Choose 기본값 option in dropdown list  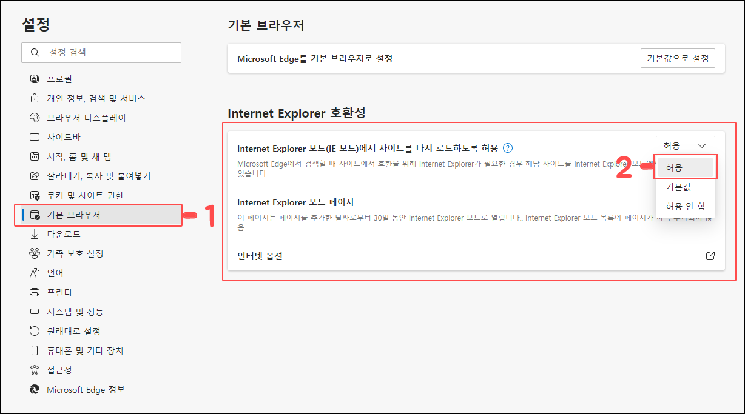coord(686,187)
